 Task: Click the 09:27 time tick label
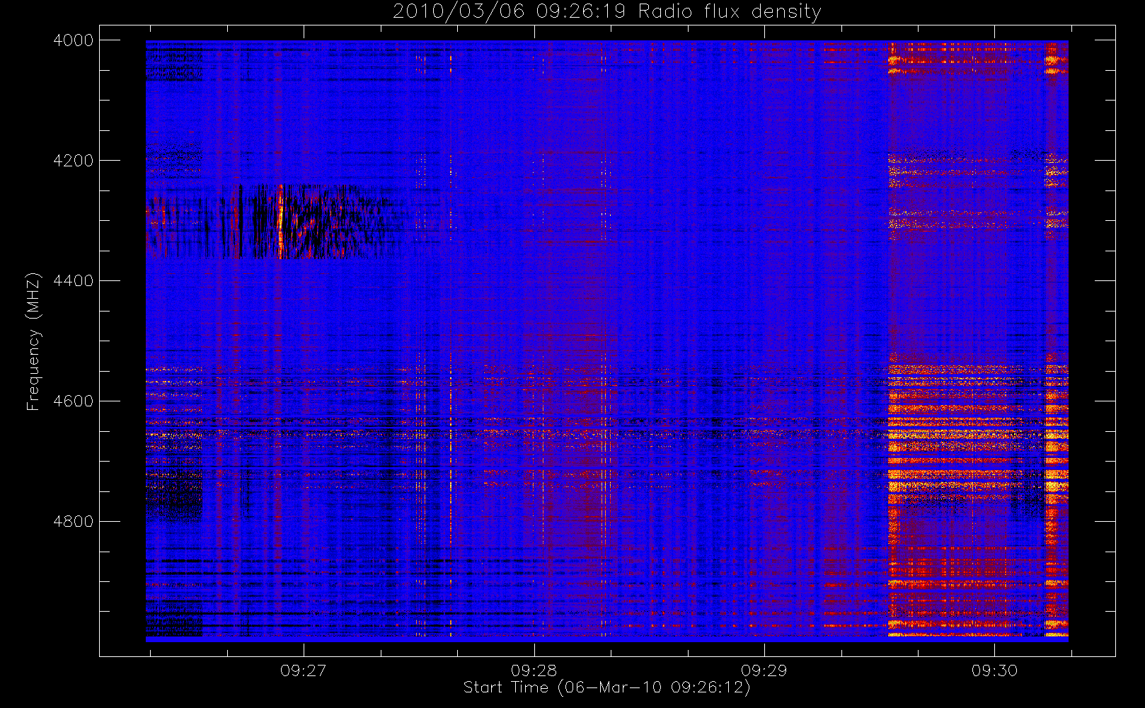tap(304, 670)
